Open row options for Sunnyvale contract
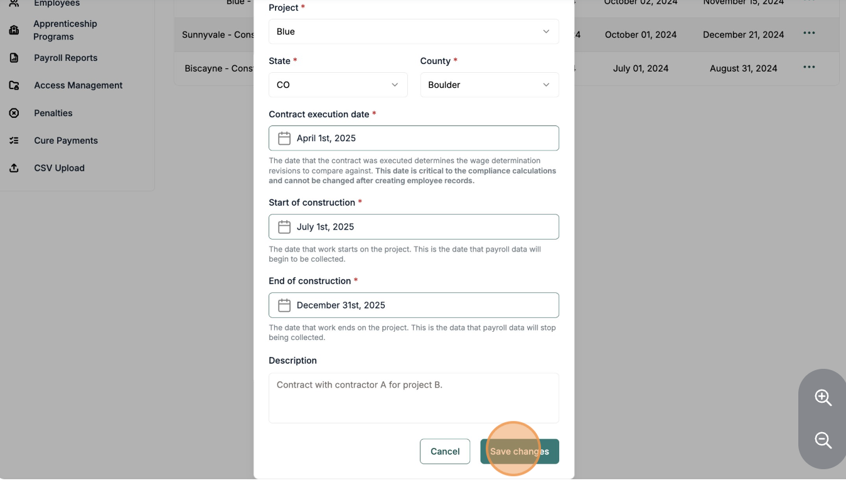This screenshot has width=846, height=483. point(809,34)
